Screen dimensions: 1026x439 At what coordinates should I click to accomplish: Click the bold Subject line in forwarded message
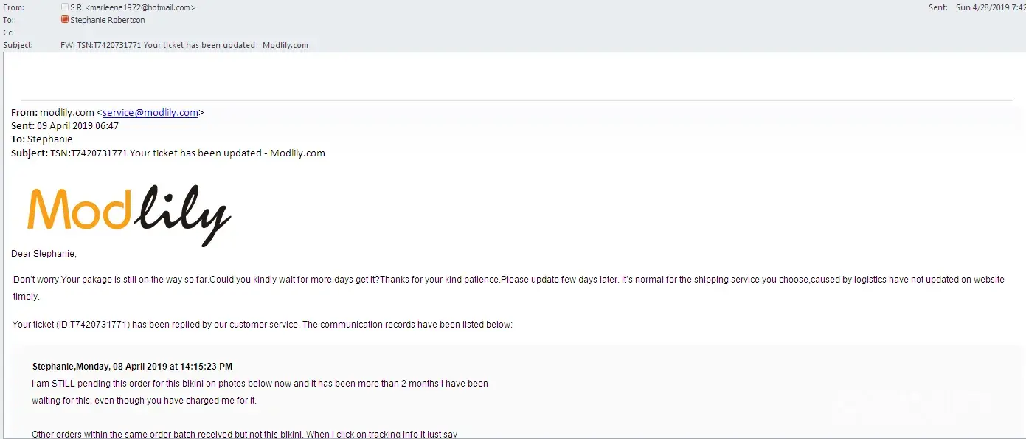coord(168,153)
